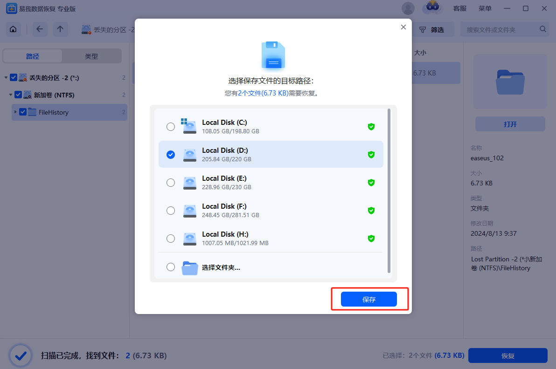
Task: Click the Local Disk (E:) drive icon
Action: tap(190, 183)
